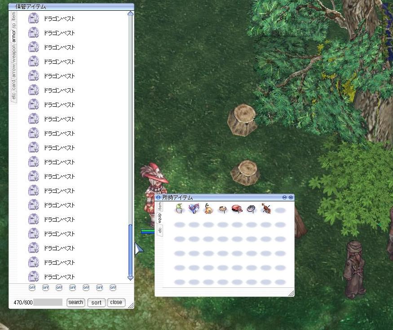Select the red hat item in inventory
This screenshot has height=330, width=393.
(x=237, y=209)
